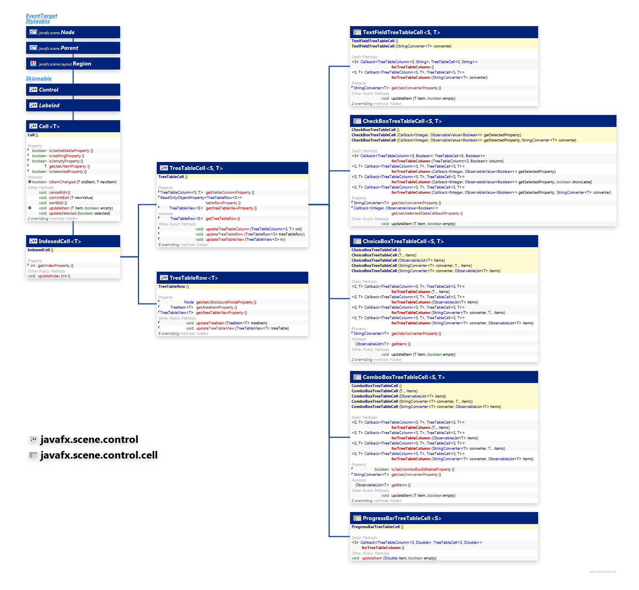
Task: Click the get/indexProperty entry in IndexedCell
Action: click(53, 266)
